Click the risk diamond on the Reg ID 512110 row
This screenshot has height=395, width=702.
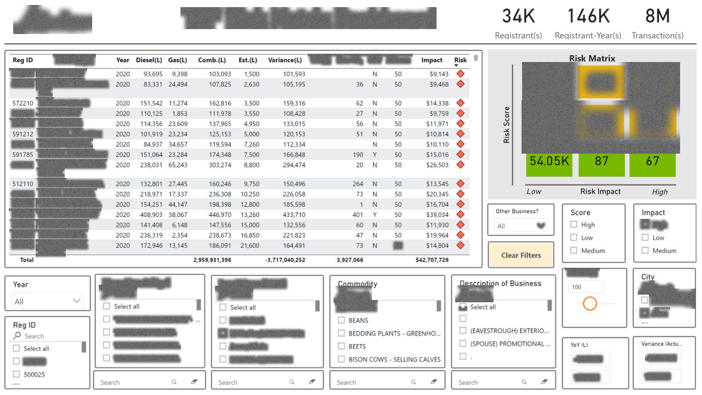[x=460, y=183]
